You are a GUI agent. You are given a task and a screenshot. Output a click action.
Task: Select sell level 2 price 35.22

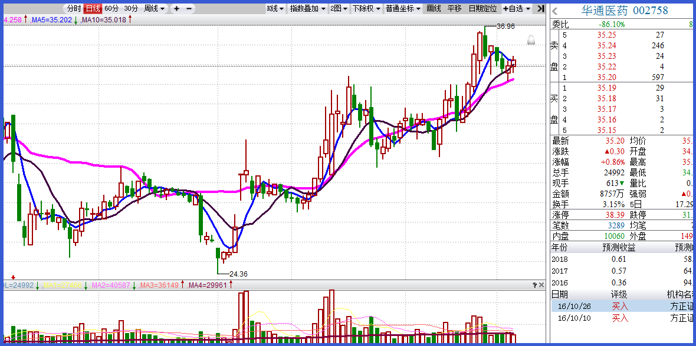pyautogui.click(x=606, y=67)
